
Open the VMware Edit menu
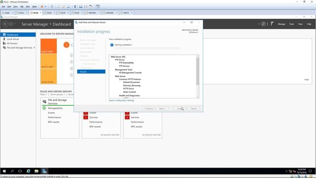[9, 6]
